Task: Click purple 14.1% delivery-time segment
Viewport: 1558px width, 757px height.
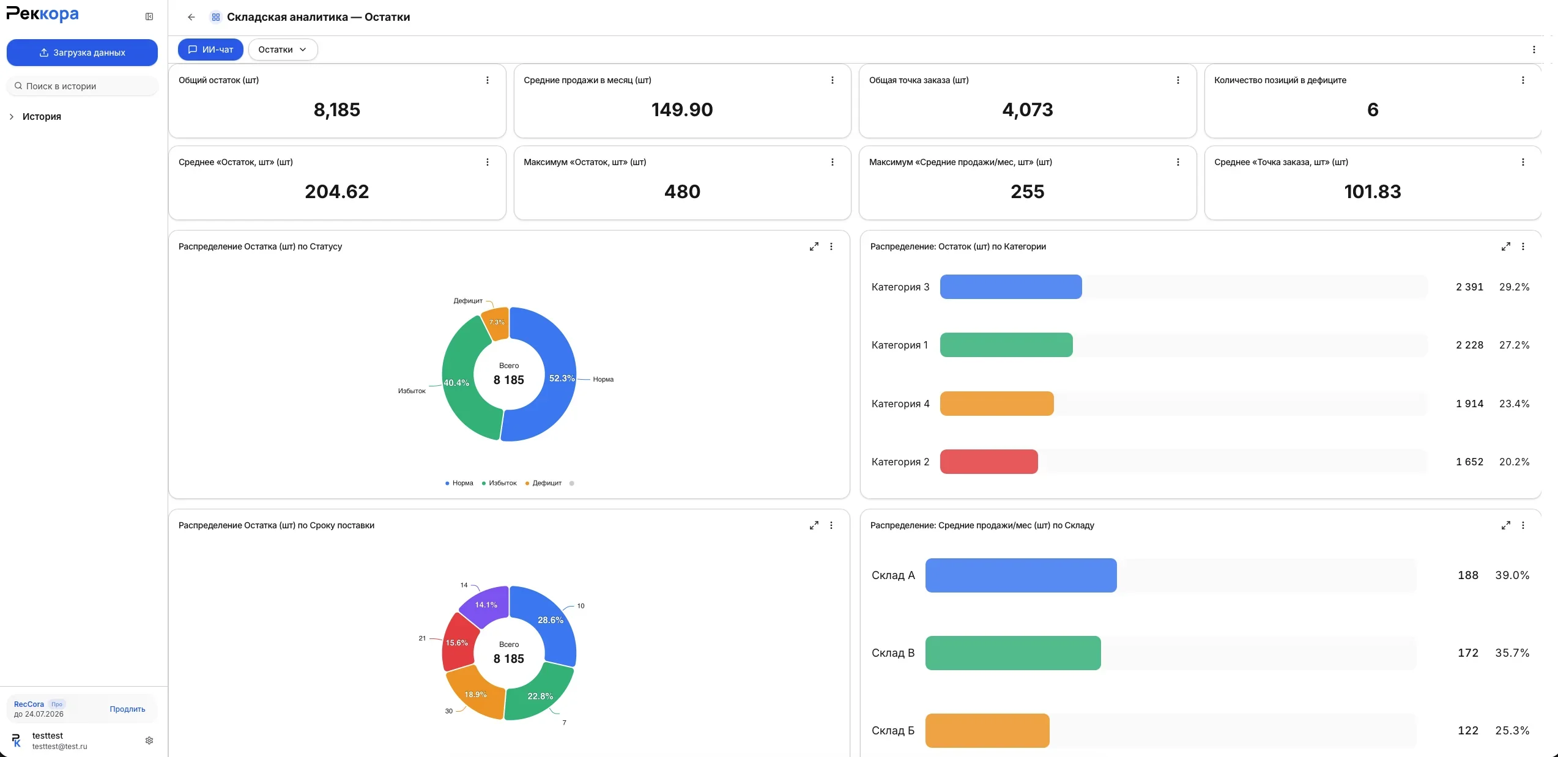Action: (x=486, y=605)
